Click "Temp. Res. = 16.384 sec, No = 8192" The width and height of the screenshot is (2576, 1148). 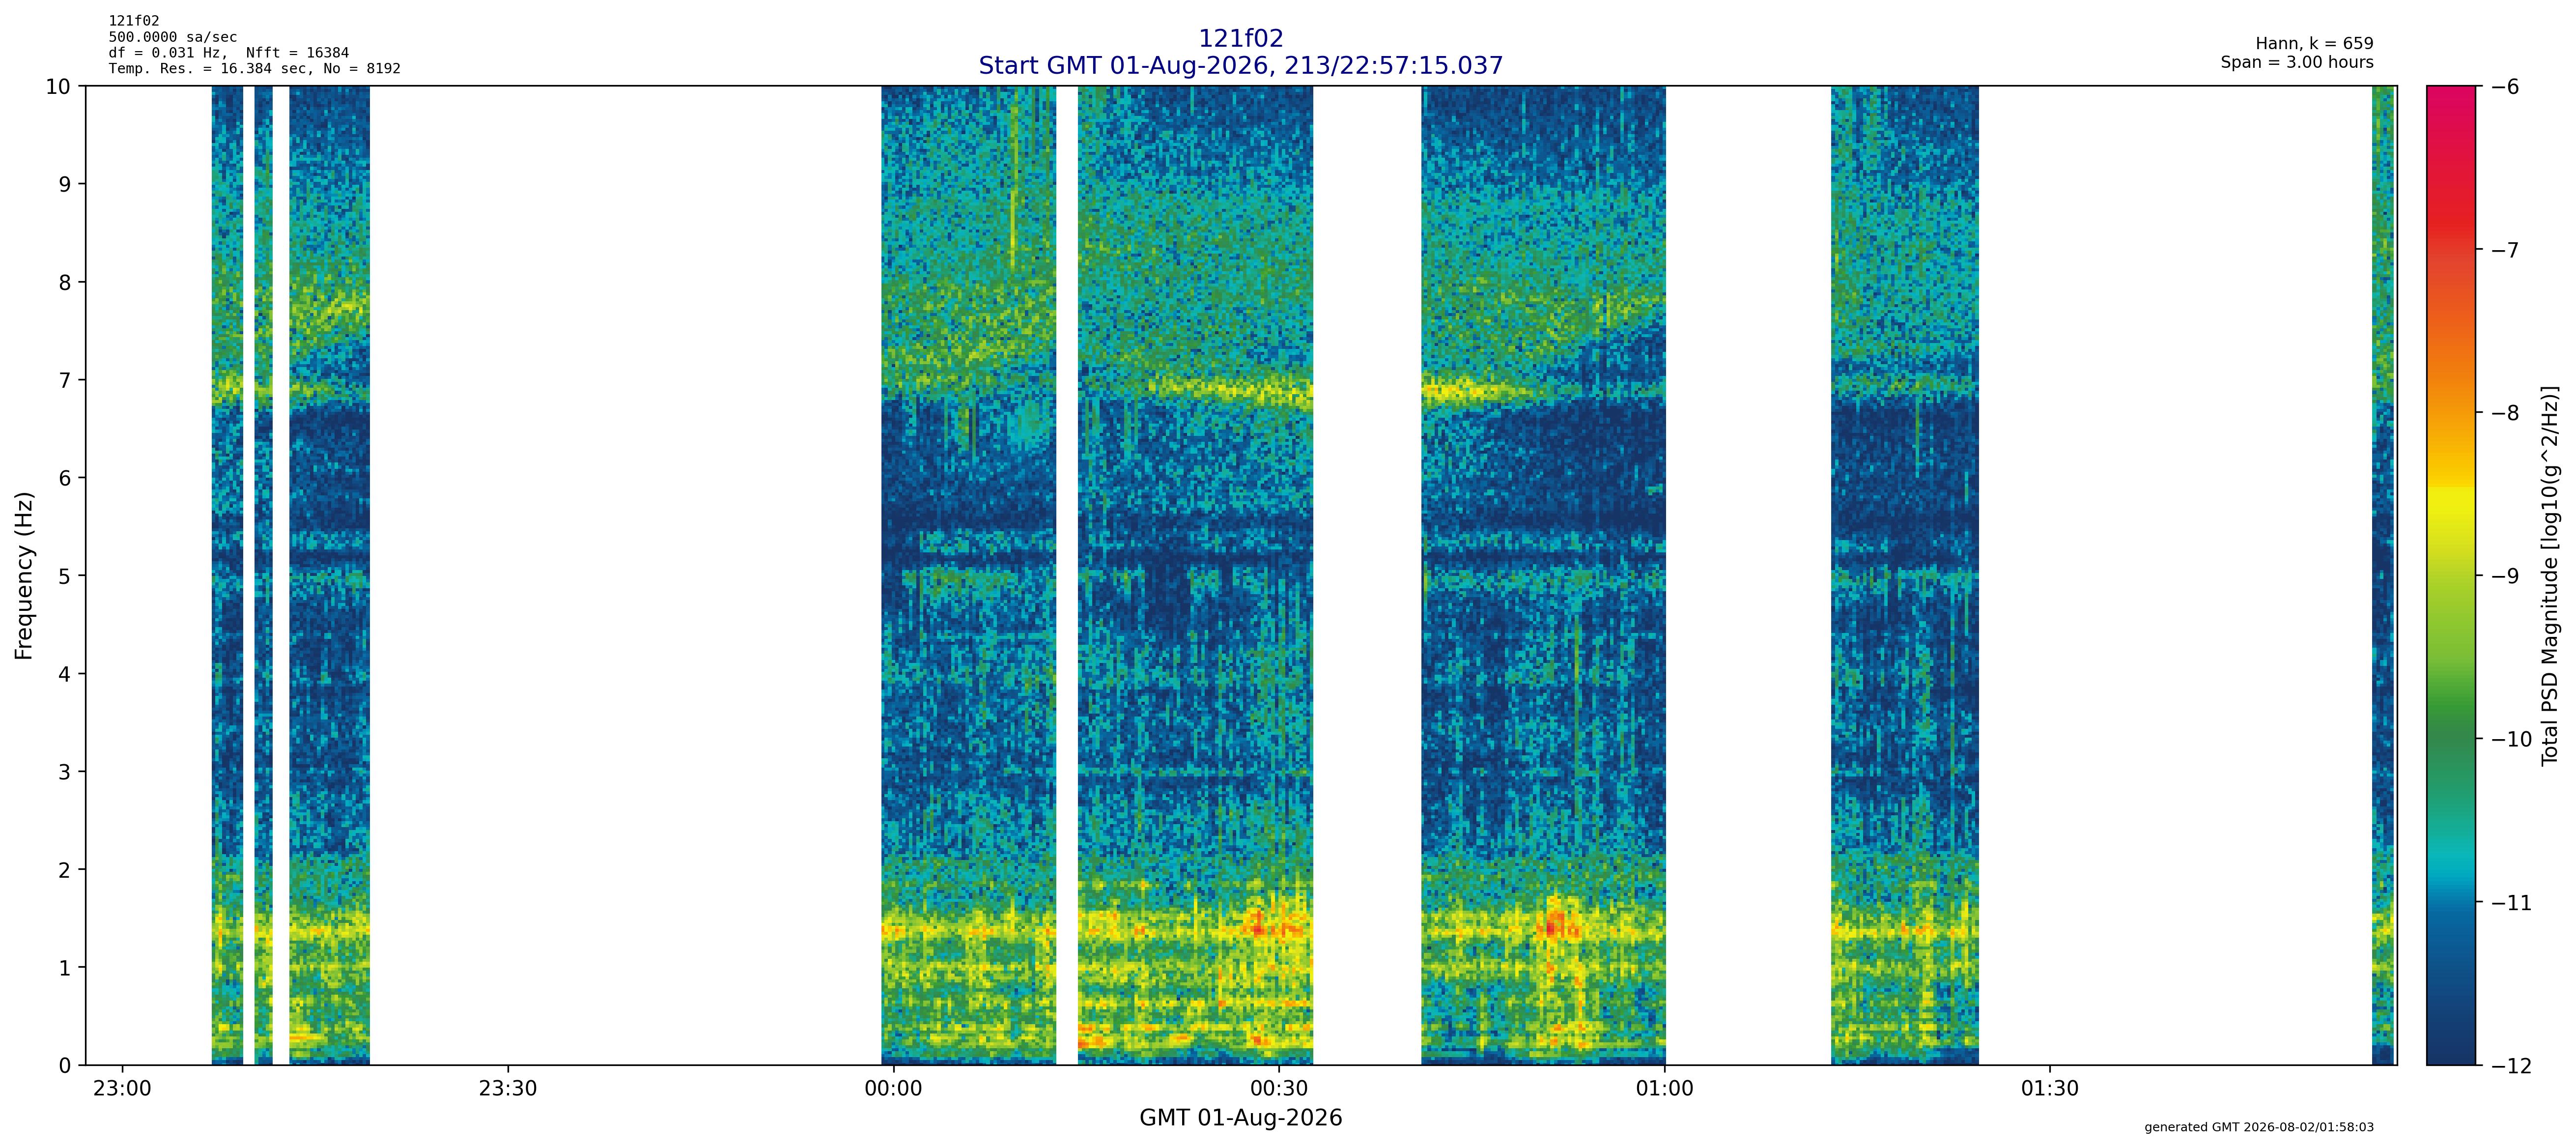click(x=255, y=69)
